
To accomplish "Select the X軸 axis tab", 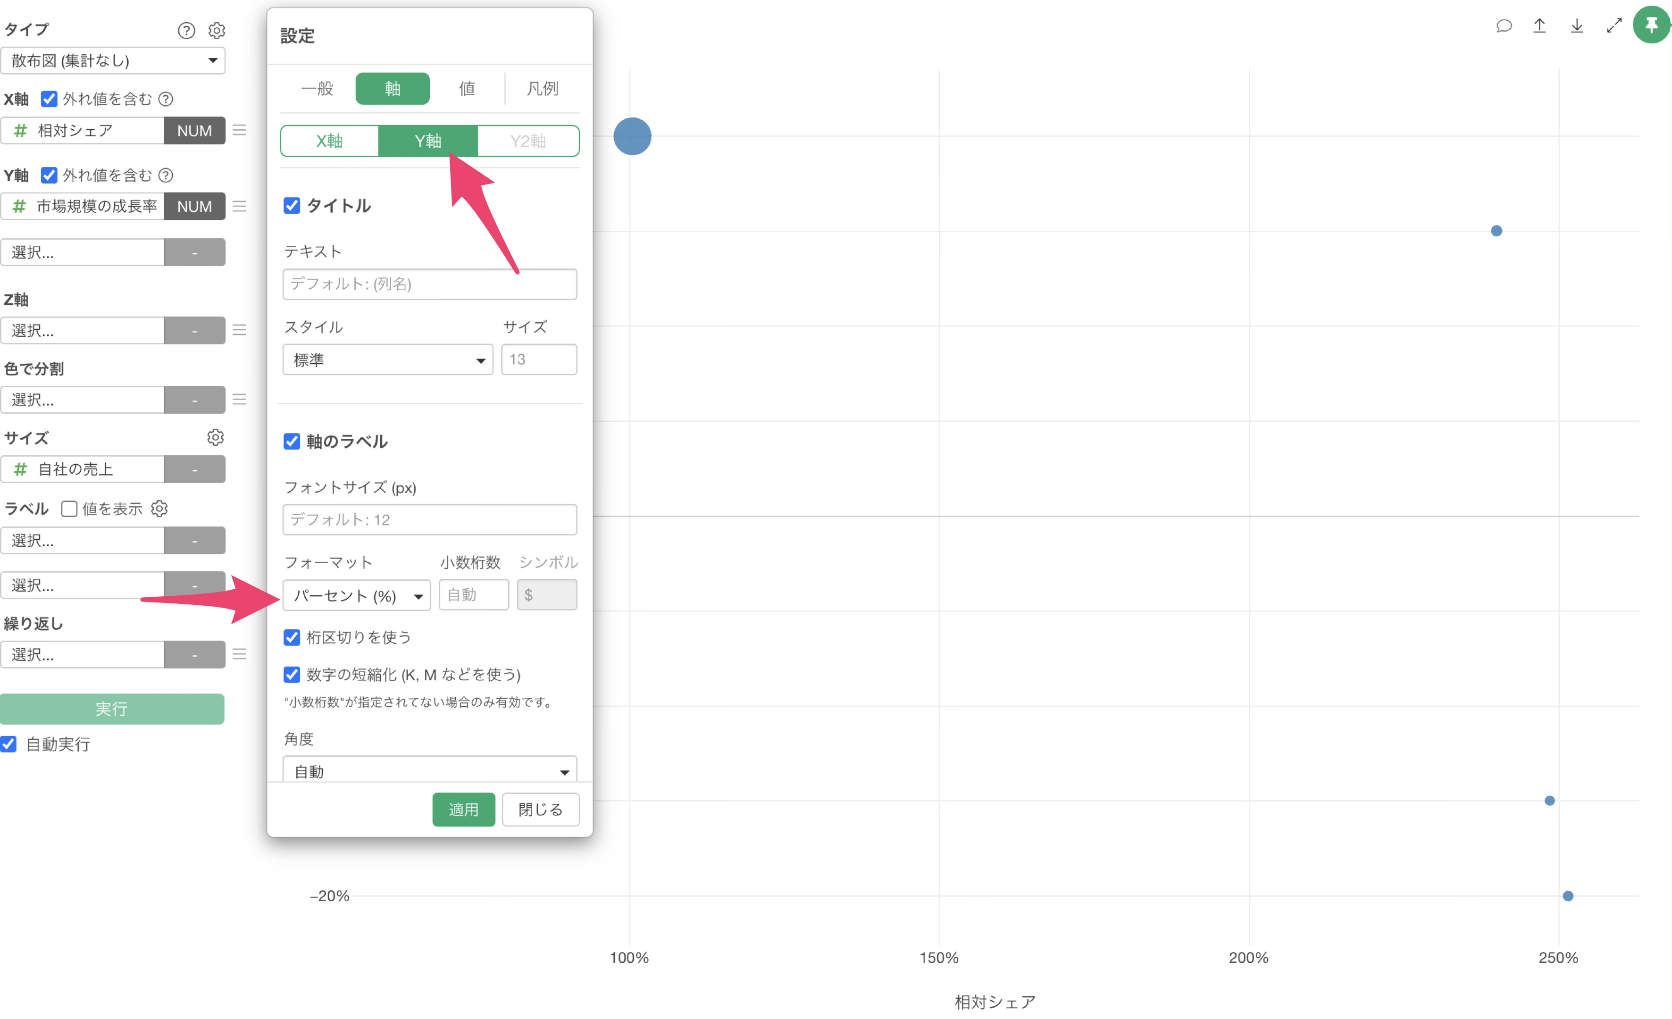I will [x=329, y=141].
